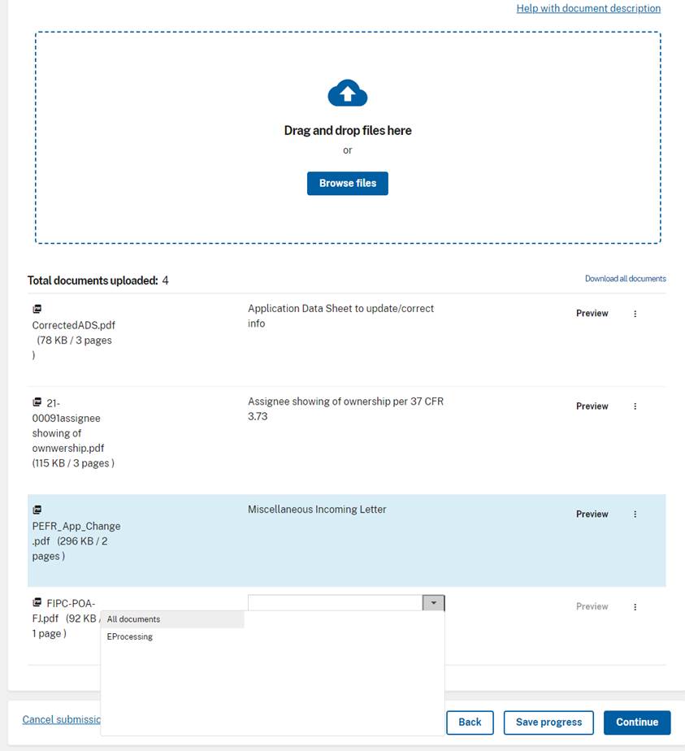
Task: Click the Browse files button
Action: point(347,184)
